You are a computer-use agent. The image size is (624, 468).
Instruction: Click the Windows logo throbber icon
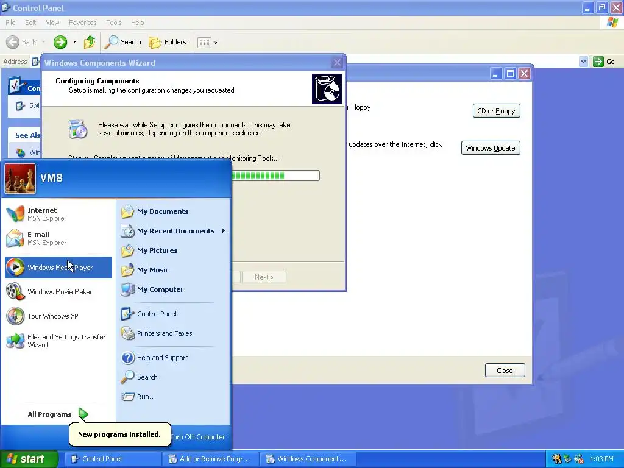[x=612, y=23]
